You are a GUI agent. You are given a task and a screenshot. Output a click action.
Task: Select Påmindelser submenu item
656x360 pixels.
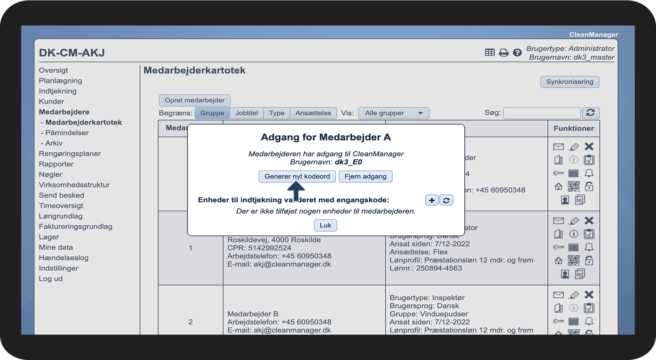[67, 133]
